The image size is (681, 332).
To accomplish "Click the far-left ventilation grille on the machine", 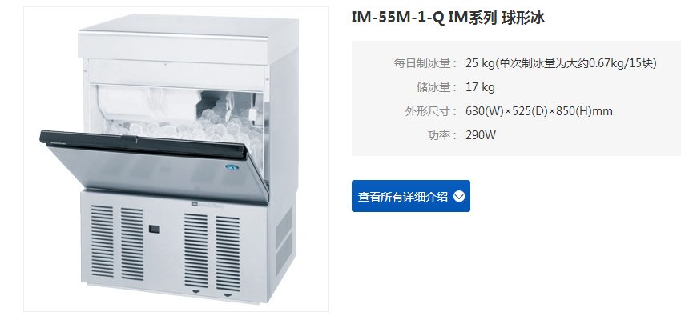I will (x=102, y=242).
